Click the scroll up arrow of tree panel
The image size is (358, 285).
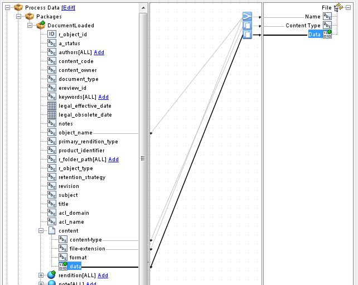click(x=143, y=8)
